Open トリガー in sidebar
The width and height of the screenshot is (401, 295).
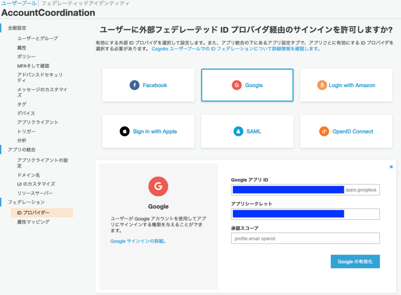point(27,131)
